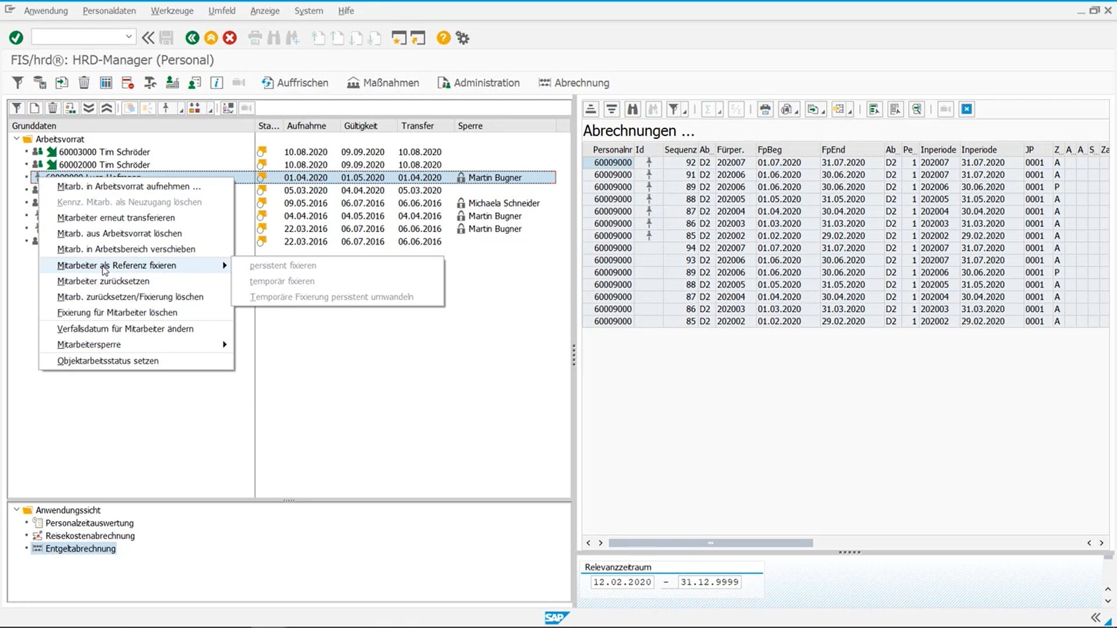Click the lock icon beside Michaela Schneider
1117x628 pixels.
tap(461, 203)
